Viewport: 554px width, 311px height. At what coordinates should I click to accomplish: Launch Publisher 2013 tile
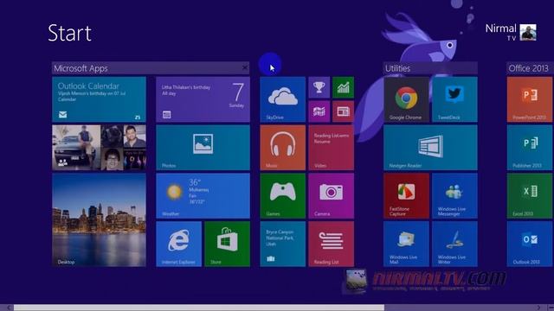pyautogui.click(x=530, y=148)
